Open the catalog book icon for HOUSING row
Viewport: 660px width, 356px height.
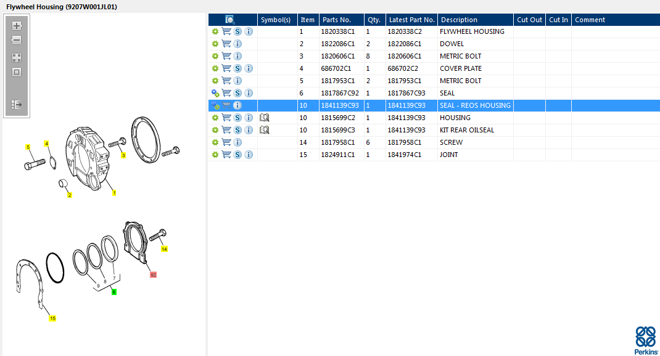(265, 118)
